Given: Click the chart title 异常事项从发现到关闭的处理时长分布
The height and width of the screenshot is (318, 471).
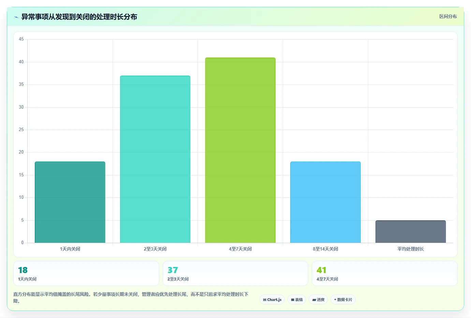Looking at the screenshot, I should [x=79, y=17].
